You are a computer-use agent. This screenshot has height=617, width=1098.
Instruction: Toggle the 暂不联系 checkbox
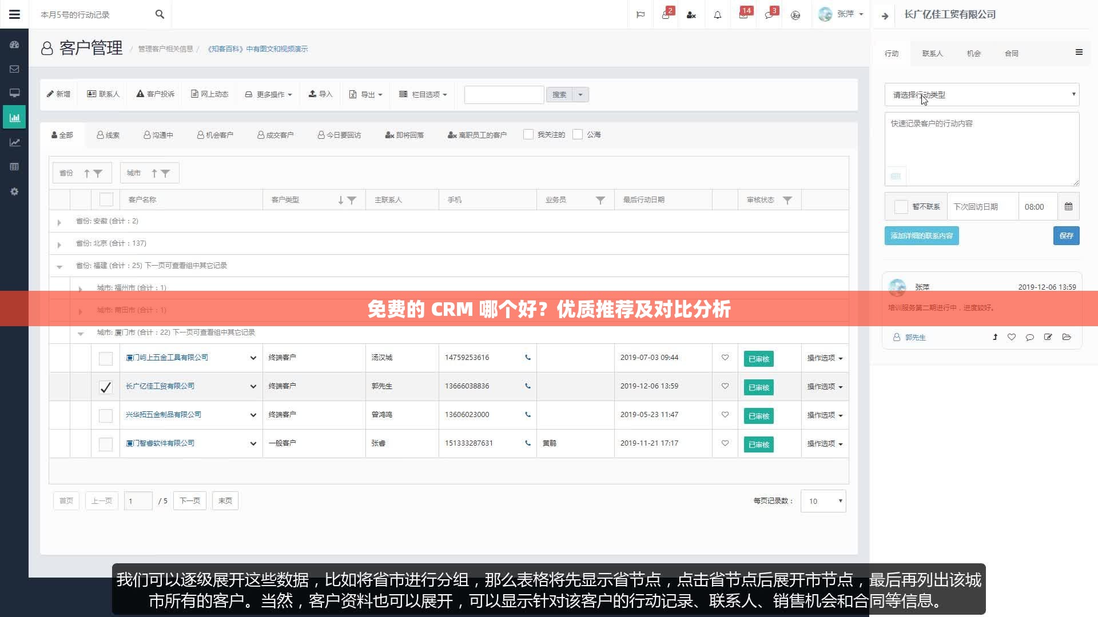pos(902,206)
